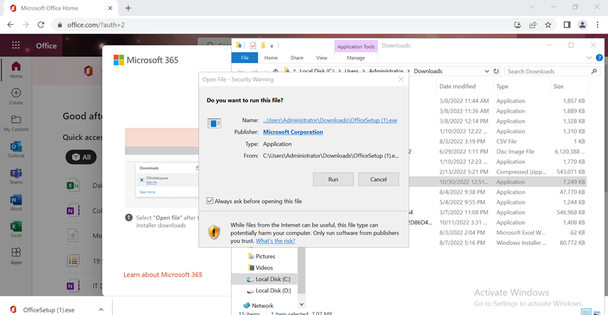This screenshot has width=608, height=315.
Task: Select the All filter pill in Office
Action: click(81, 157)
